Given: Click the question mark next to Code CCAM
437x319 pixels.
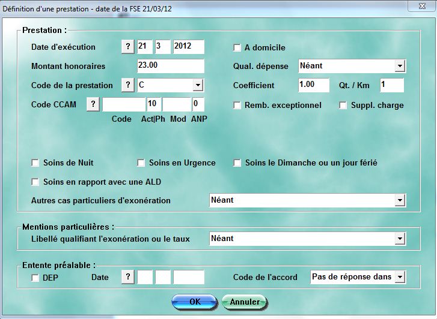Looking at the screenshot, I should pos(93,105).
